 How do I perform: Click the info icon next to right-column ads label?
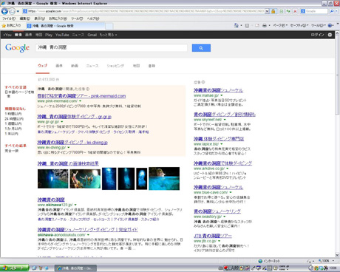tap(203, 82)
